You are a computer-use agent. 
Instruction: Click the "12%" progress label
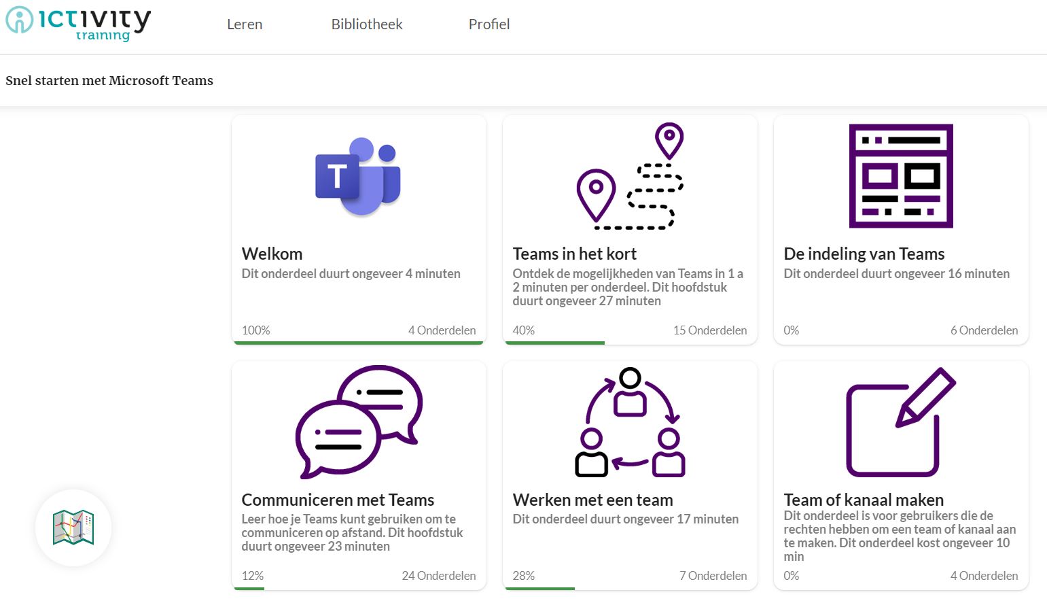pos(252,575)
